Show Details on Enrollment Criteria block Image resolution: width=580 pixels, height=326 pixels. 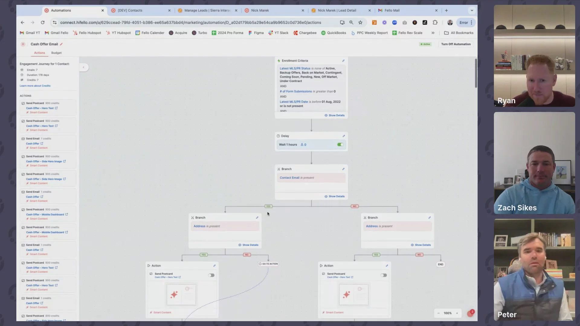pos(334,115)
